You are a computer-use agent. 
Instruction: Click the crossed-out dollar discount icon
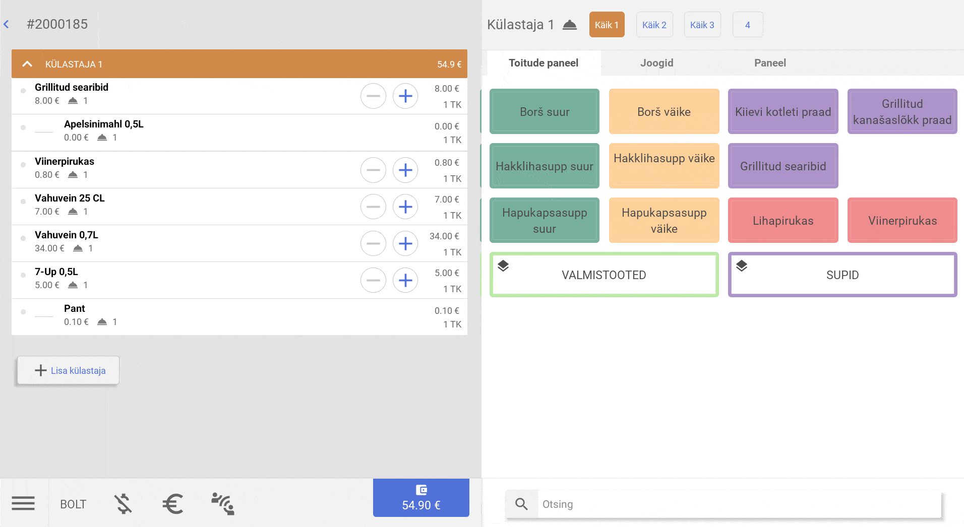tap(123, 503)
